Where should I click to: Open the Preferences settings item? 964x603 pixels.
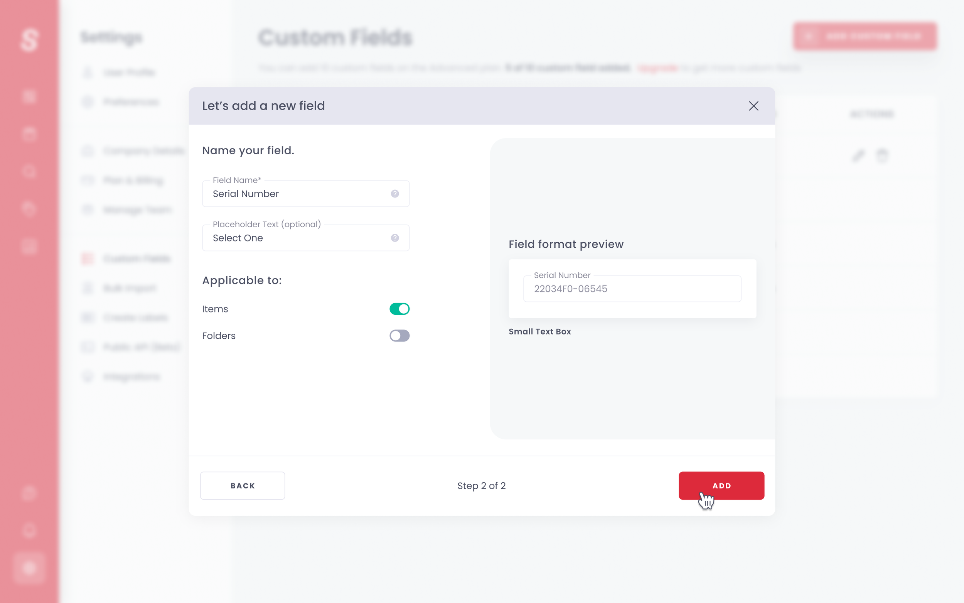[131, 102]
